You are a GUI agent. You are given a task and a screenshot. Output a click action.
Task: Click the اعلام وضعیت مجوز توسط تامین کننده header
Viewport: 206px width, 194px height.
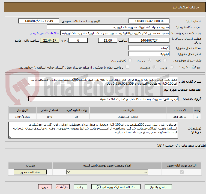(107, 166)
